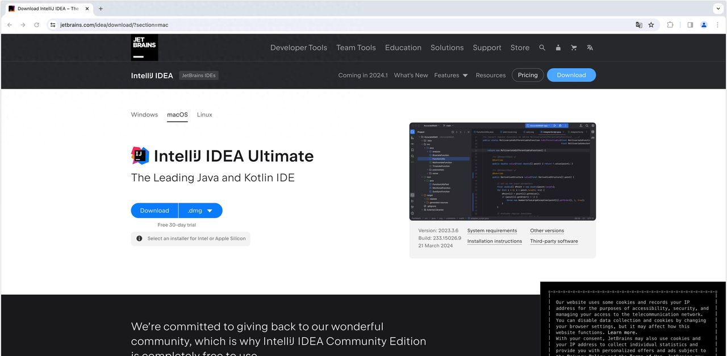727x356 pixels.
Task: Toggle the browser side panel icon
Action: coord(690,25)
